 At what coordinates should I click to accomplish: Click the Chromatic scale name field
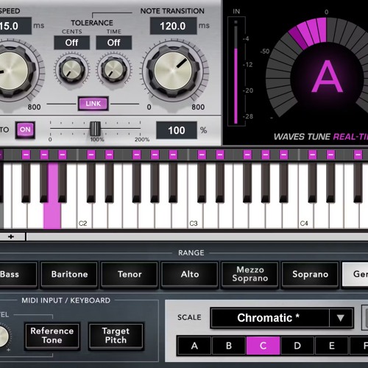point(270,318)
